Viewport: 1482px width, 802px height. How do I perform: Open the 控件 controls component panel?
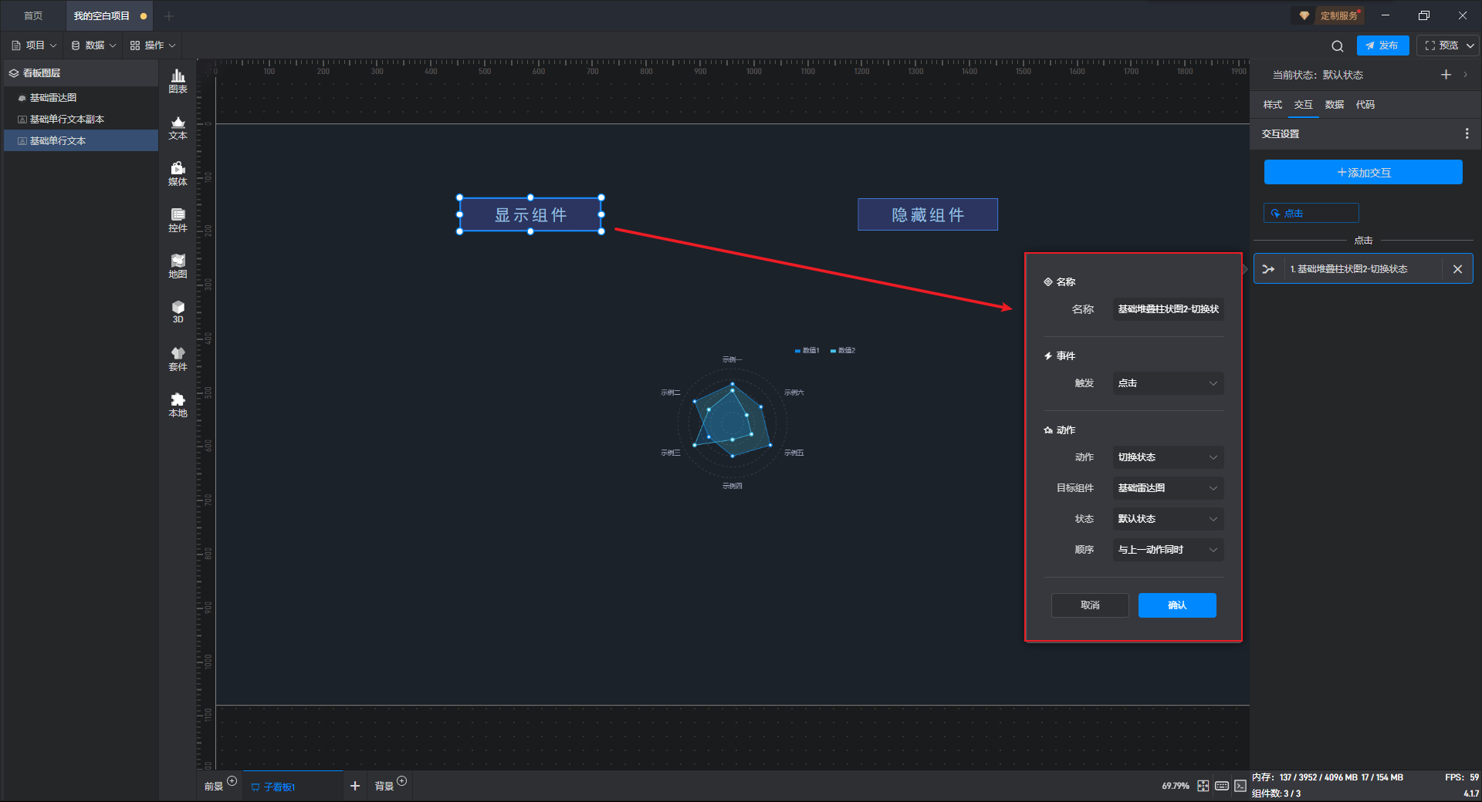click(x=178, y=220)
